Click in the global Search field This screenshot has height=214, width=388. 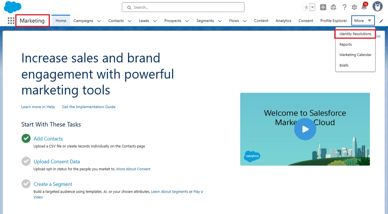point(183,7)
